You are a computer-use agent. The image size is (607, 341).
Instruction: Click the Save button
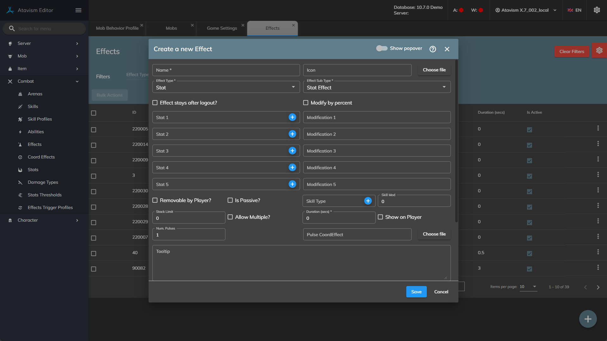tap(416, 292)
